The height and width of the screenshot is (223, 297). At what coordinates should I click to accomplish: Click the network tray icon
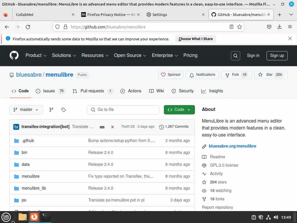click(x=268, y=217)
